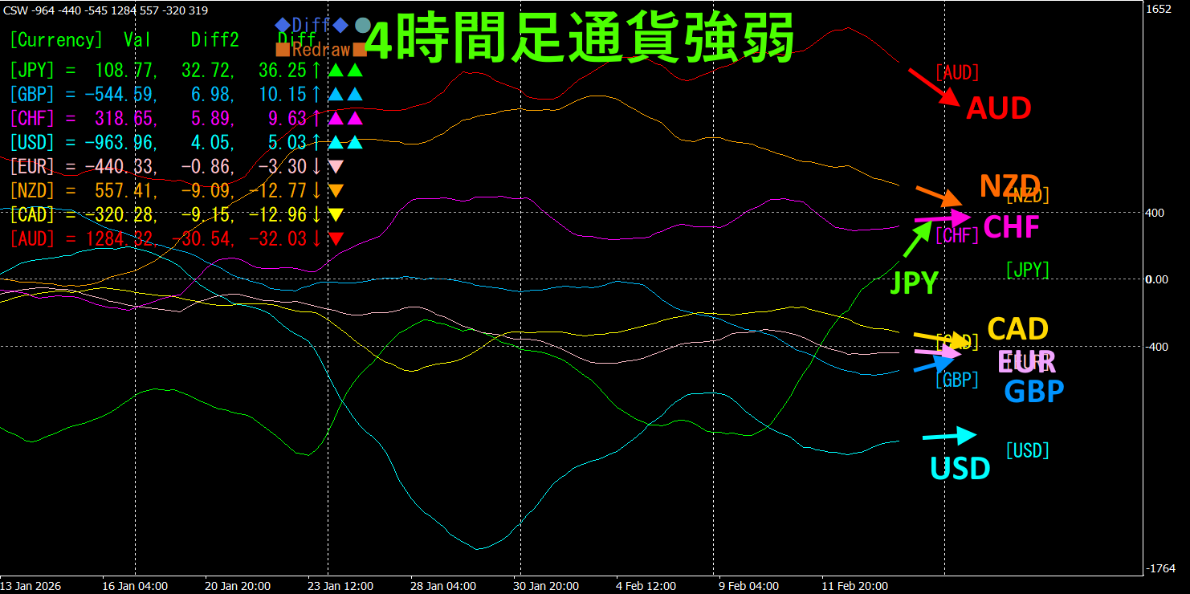The image size is (1190, 594).
Task: Click the 0.00 level on the price axis
Action: 1156,279
